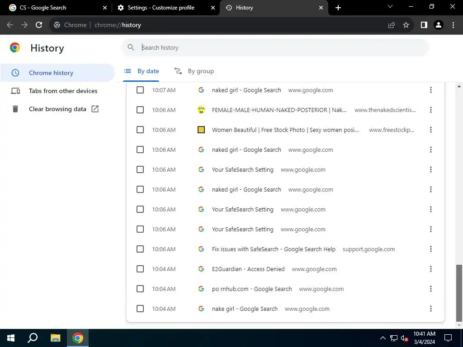Screen dimensions: 463x347
Task: Open Chrome's side panel
Action: (x=424, y=25)
